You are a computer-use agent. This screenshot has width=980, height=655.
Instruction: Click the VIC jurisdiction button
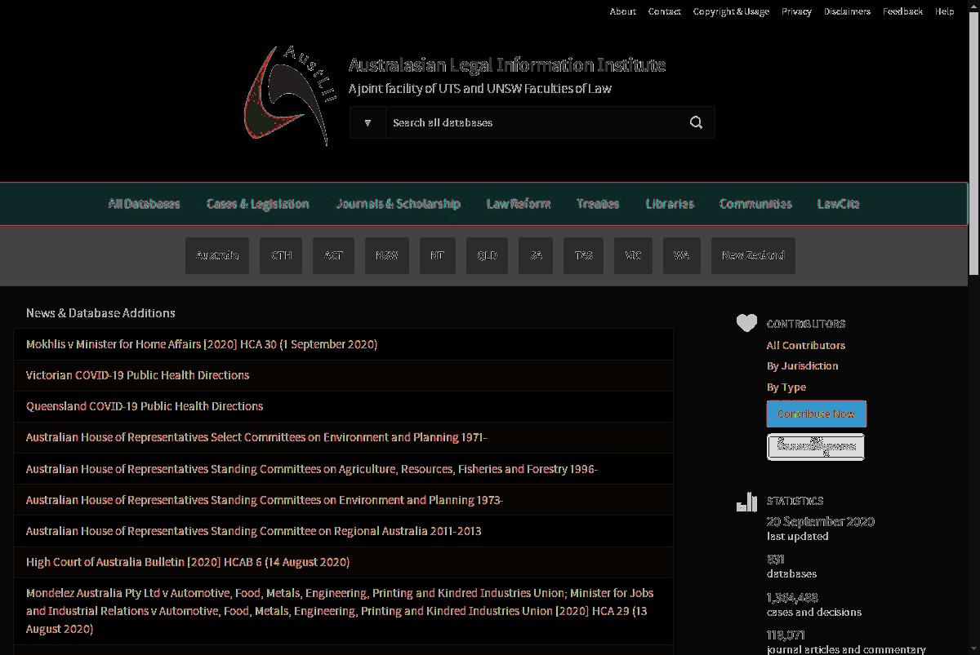pyautogui.click(x=633, y=255)
